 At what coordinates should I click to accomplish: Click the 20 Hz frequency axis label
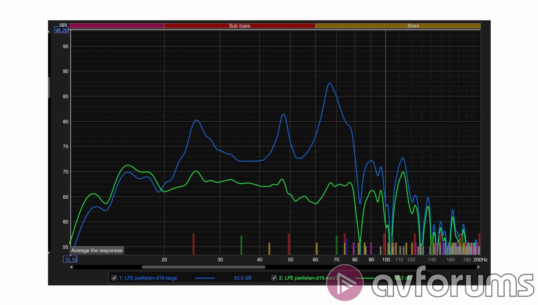point(164,260)
